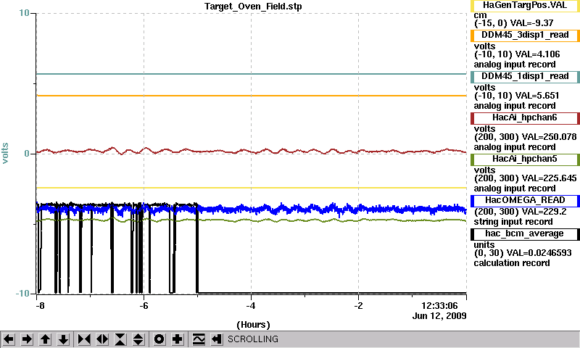Viewport: 580px width, 348px height.
Task: Click the value text VAL=229.2
Action: click(x=544, y=212)
